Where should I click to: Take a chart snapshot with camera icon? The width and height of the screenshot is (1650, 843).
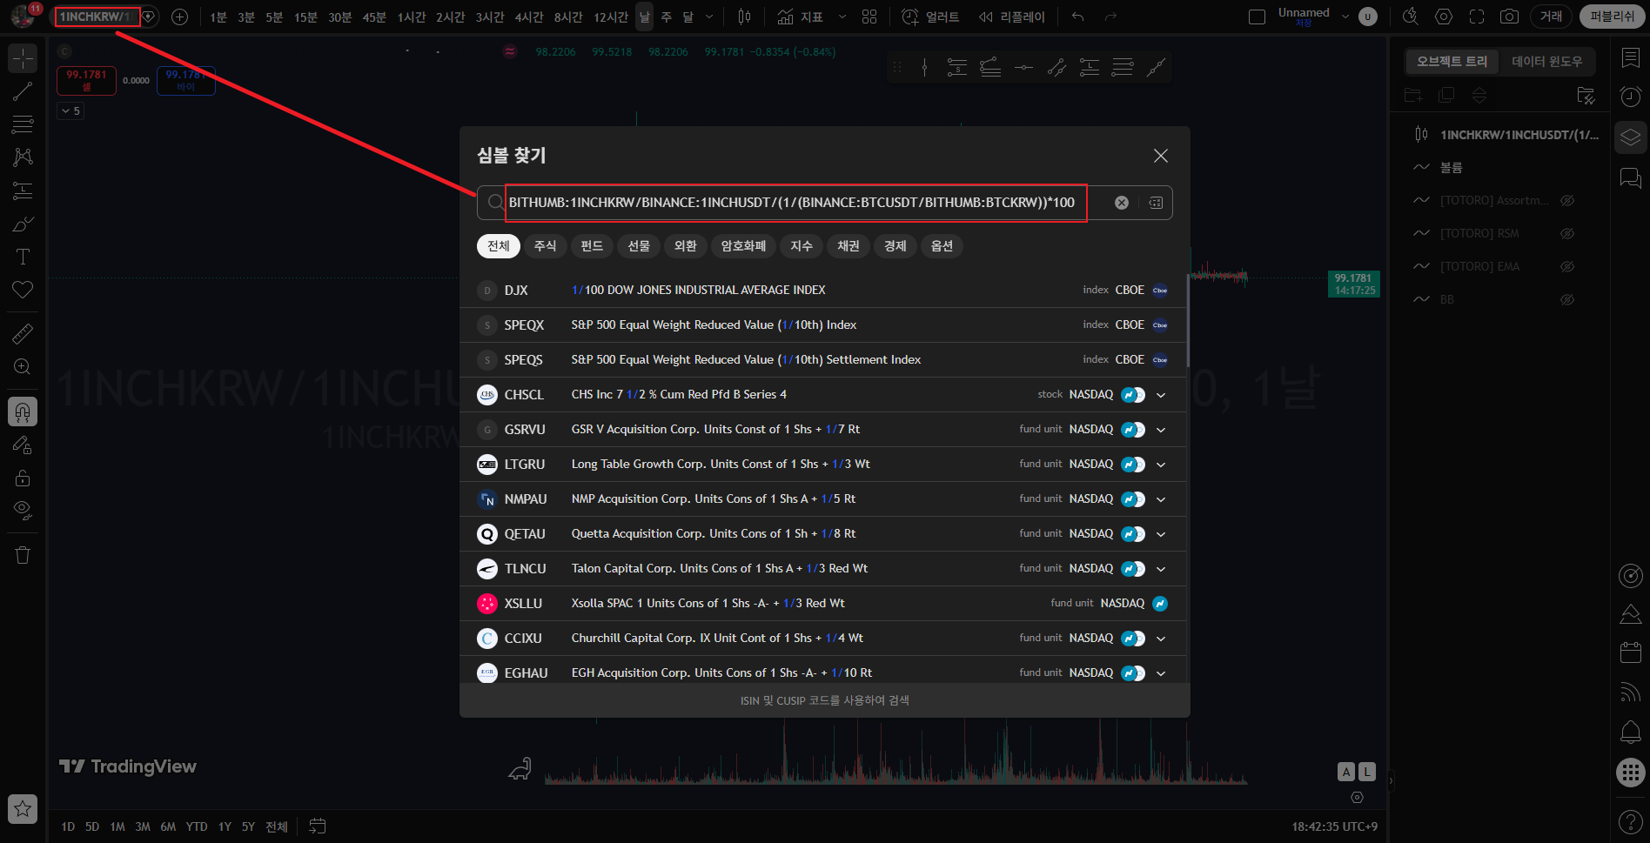pyautogui.click(x=1510, y=17)
